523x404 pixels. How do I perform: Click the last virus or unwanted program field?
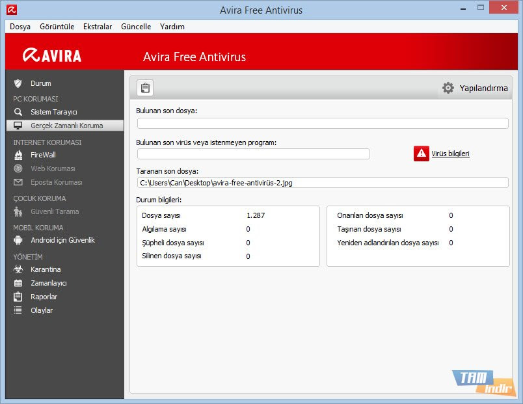254,154
